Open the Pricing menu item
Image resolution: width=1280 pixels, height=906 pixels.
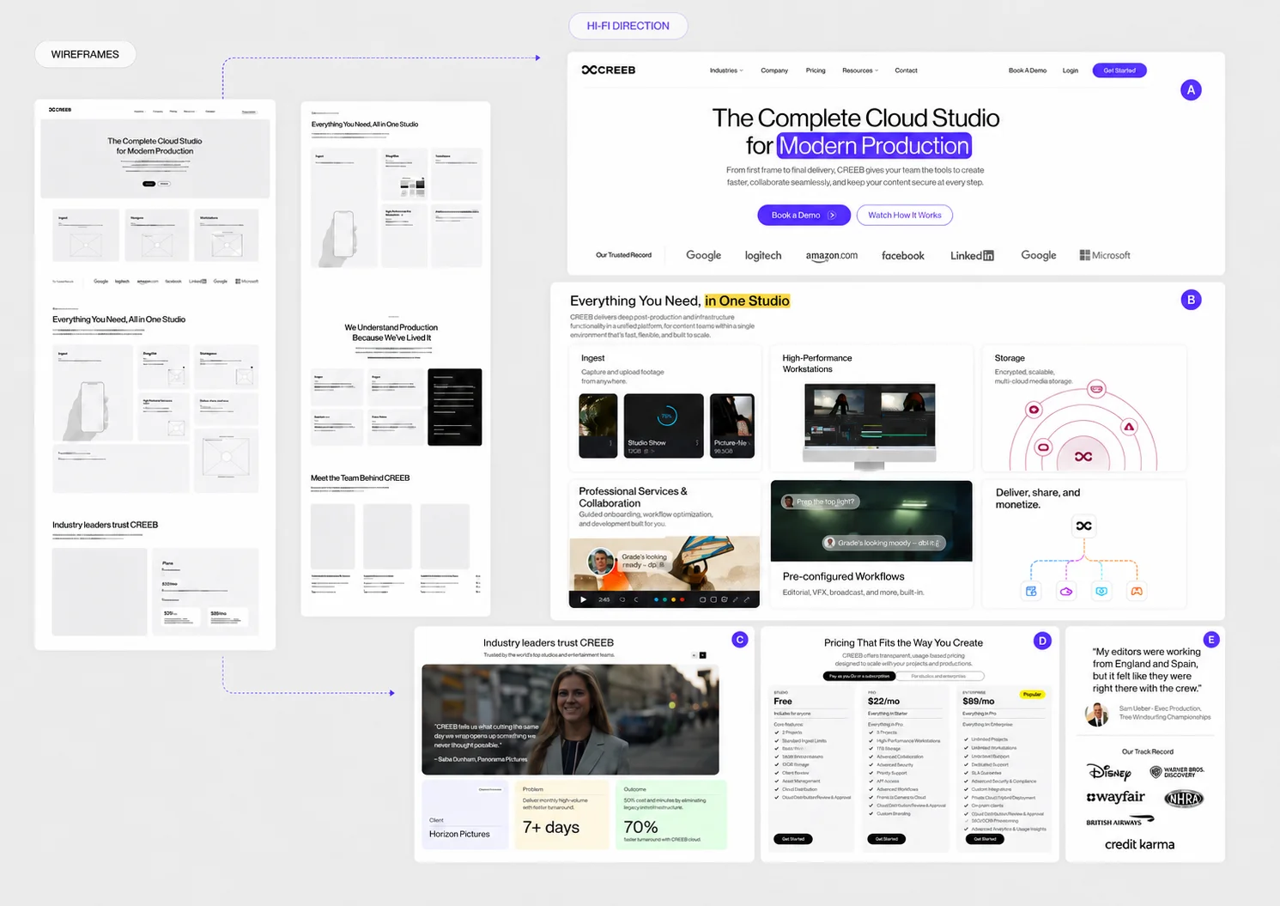[x=816, y=70]
